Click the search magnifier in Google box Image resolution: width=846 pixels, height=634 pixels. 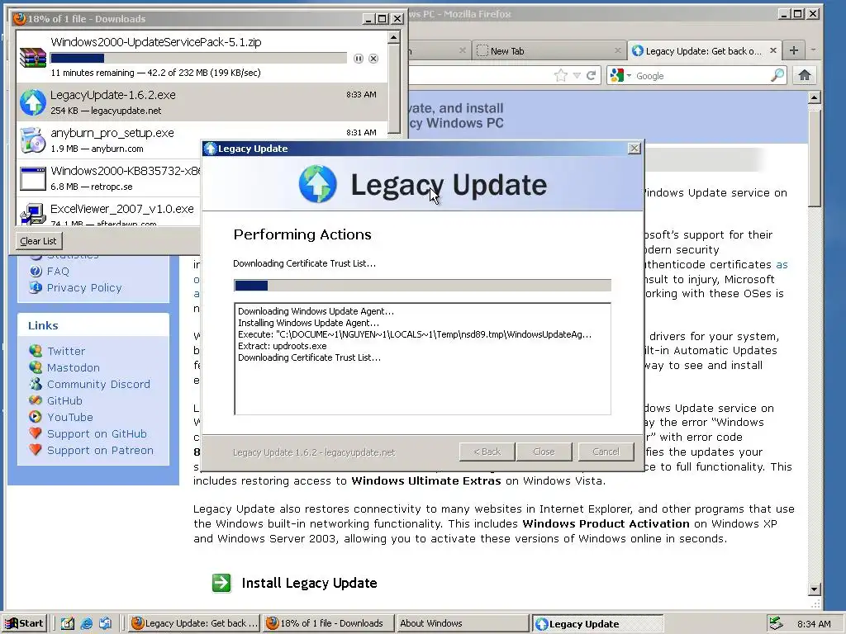point(777,75)
